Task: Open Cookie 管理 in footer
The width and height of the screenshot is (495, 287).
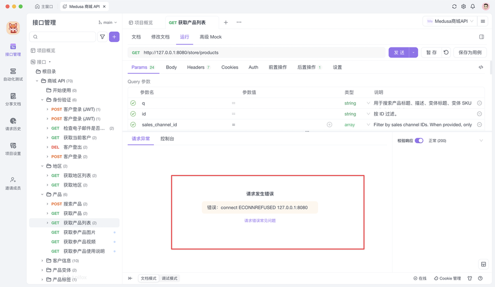Action: 447,278
